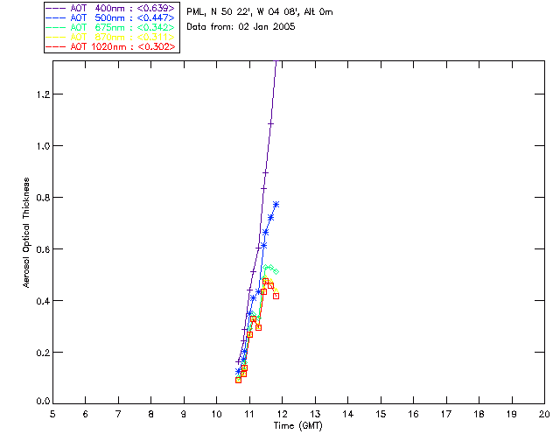This screenshot has width=560, height=448.
Task: Click the 1.0 y-axis tick label
Action: (x=43, y=146)
